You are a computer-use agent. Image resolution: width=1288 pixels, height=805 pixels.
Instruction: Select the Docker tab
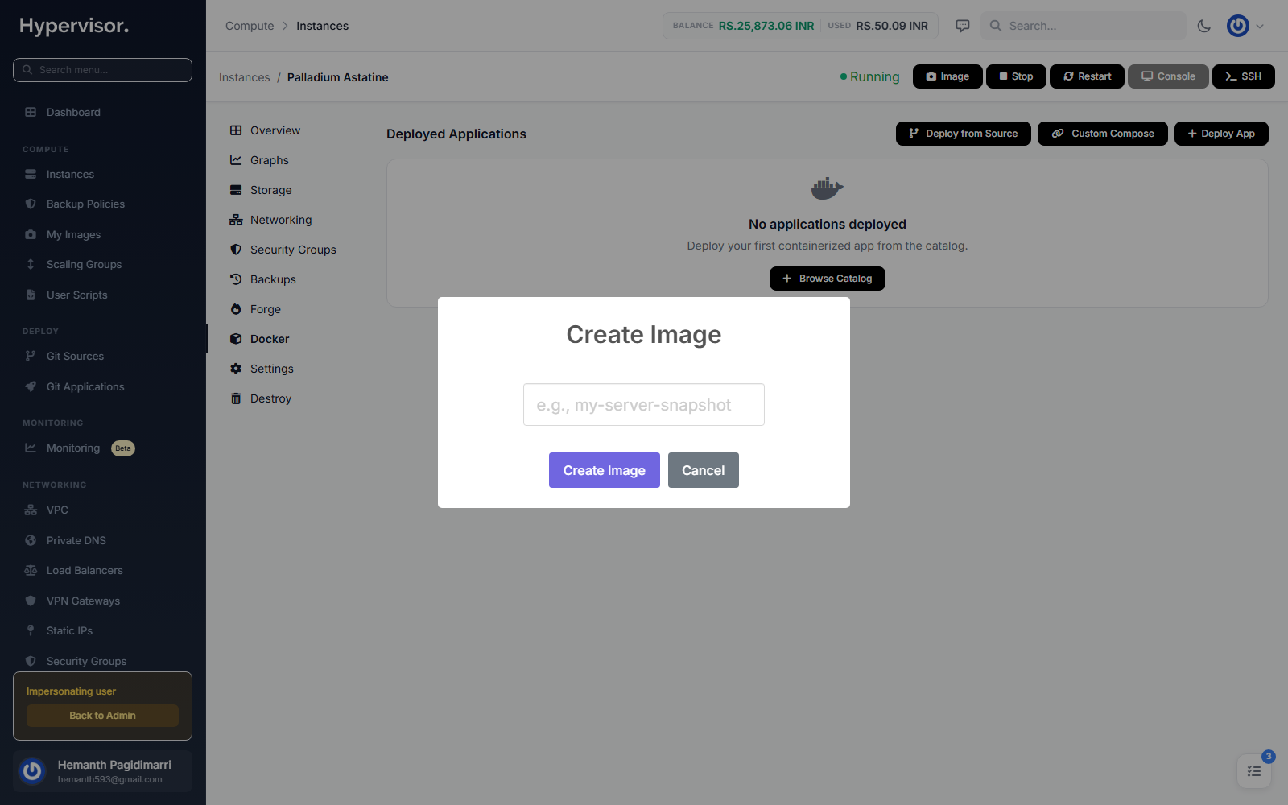tap(270, 339)
